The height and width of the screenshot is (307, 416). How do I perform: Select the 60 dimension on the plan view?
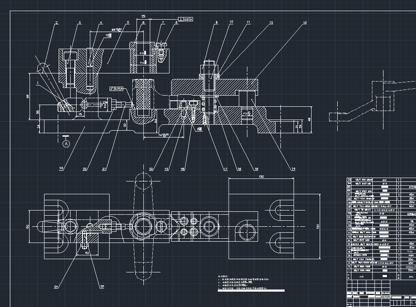(x=27, y=227)
